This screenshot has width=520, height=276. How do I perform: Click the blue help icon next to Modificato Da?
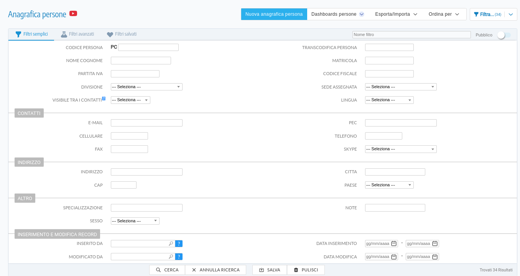click(179, 256)
